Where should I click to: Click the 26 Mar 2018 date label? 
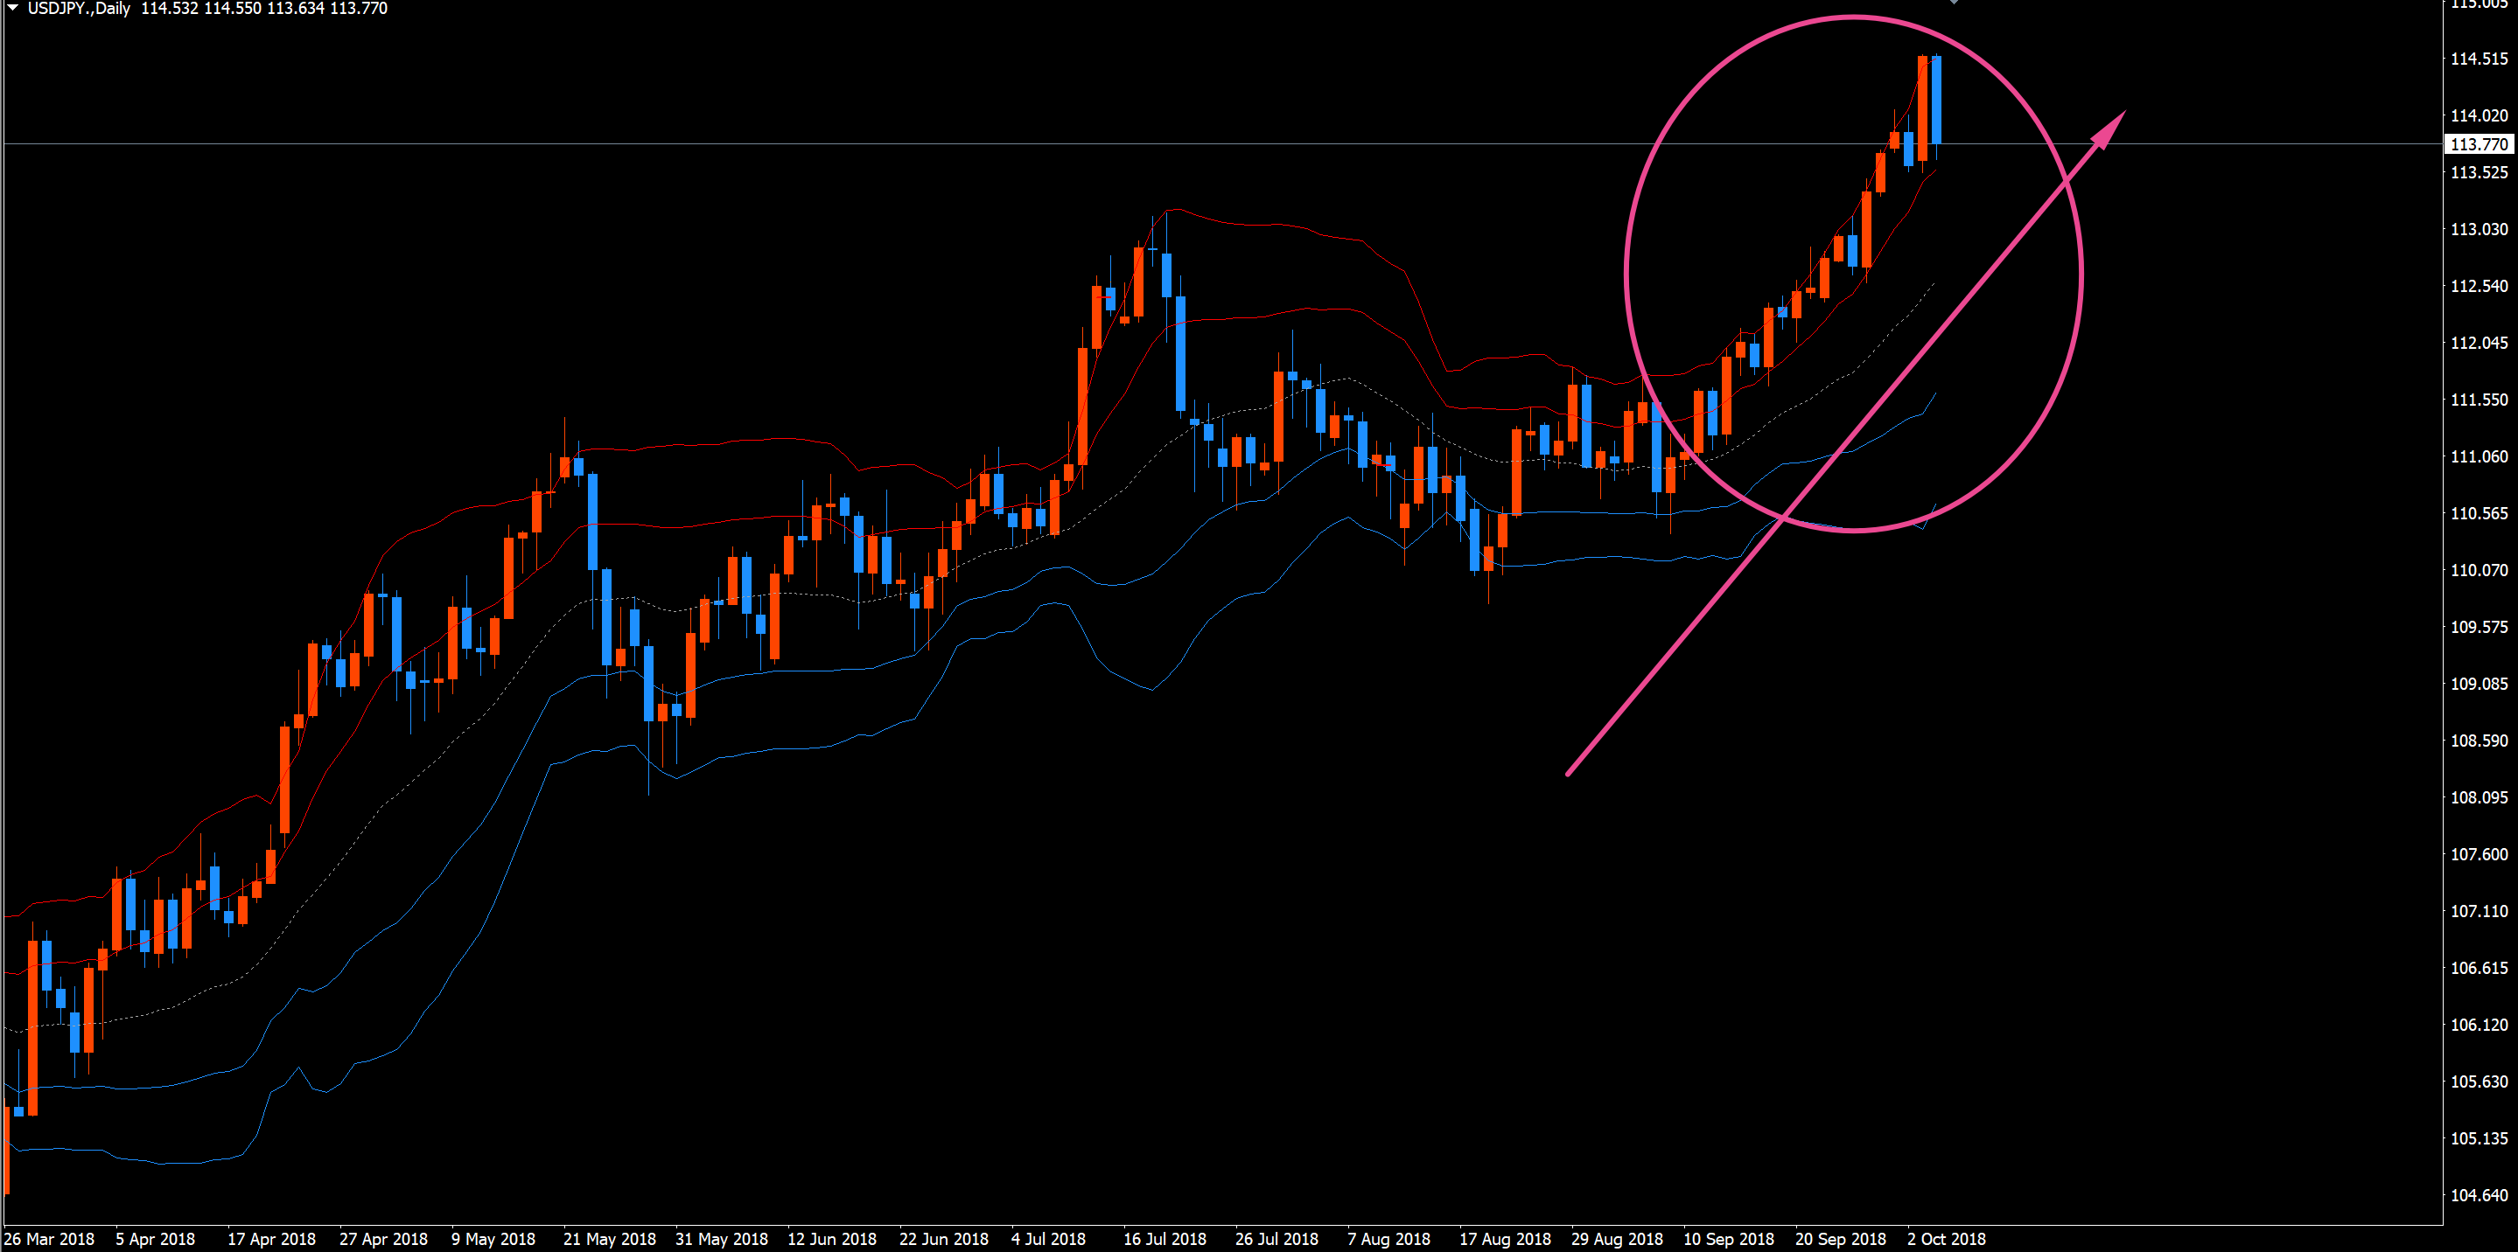click(49, 1238)
